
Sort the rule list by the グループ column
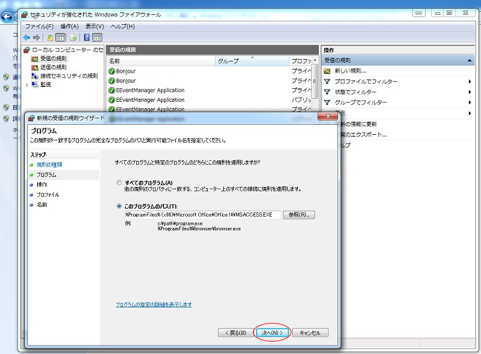252,61
